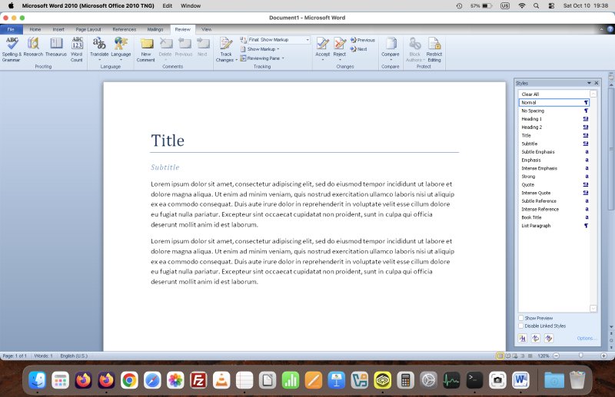Screen dimensions: 615x397
Task: Open Styles pane options dropdown arrow
Action: coord(589,83)
